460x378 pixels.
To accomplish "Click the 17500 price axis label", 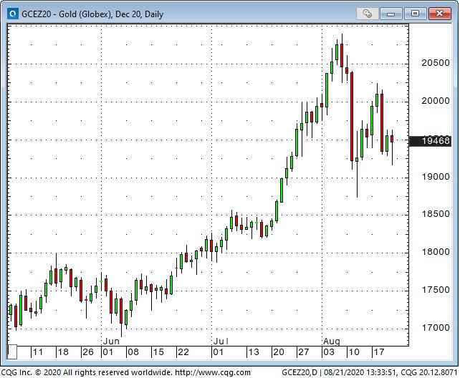I will 436,290.
